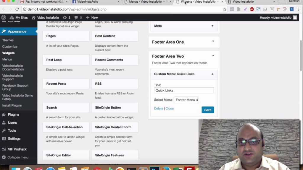The width and height of the screenshot is (303, 170).
Task: Open Facebook Support Group link
Action: tap(15, 87)
